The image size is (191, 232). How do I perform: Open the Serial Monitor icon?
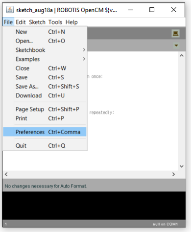(x=175, y=33)
